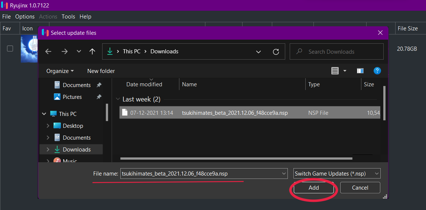The width and height of the screenshot is (426, 210).
Task: Open file dialog help
Action: (377, 71)
